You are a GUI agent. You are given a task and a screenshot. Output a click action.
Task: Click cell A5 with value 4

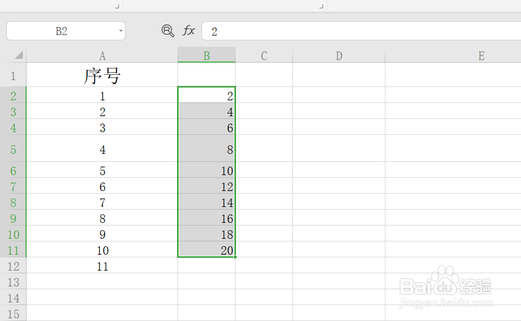(x=102, y=149)
